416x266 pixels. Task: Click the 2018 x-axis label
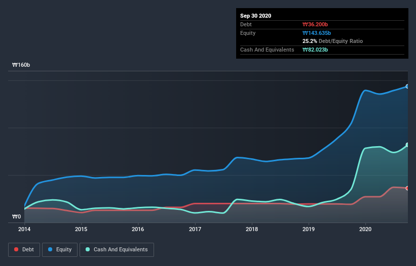click(252, 229)
